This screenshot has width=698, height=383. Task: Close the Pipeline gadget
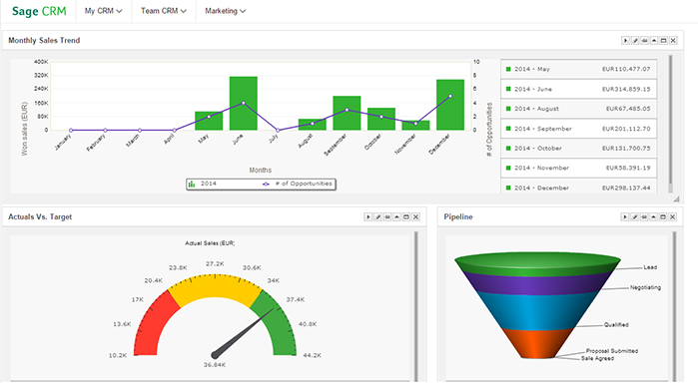(673, 217)
